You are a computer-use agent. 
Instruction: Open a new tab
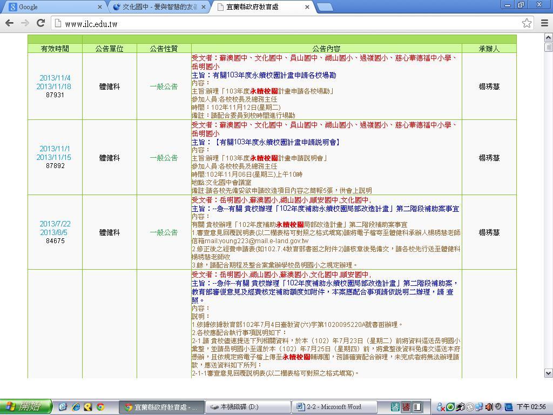[x=324, y=7]
